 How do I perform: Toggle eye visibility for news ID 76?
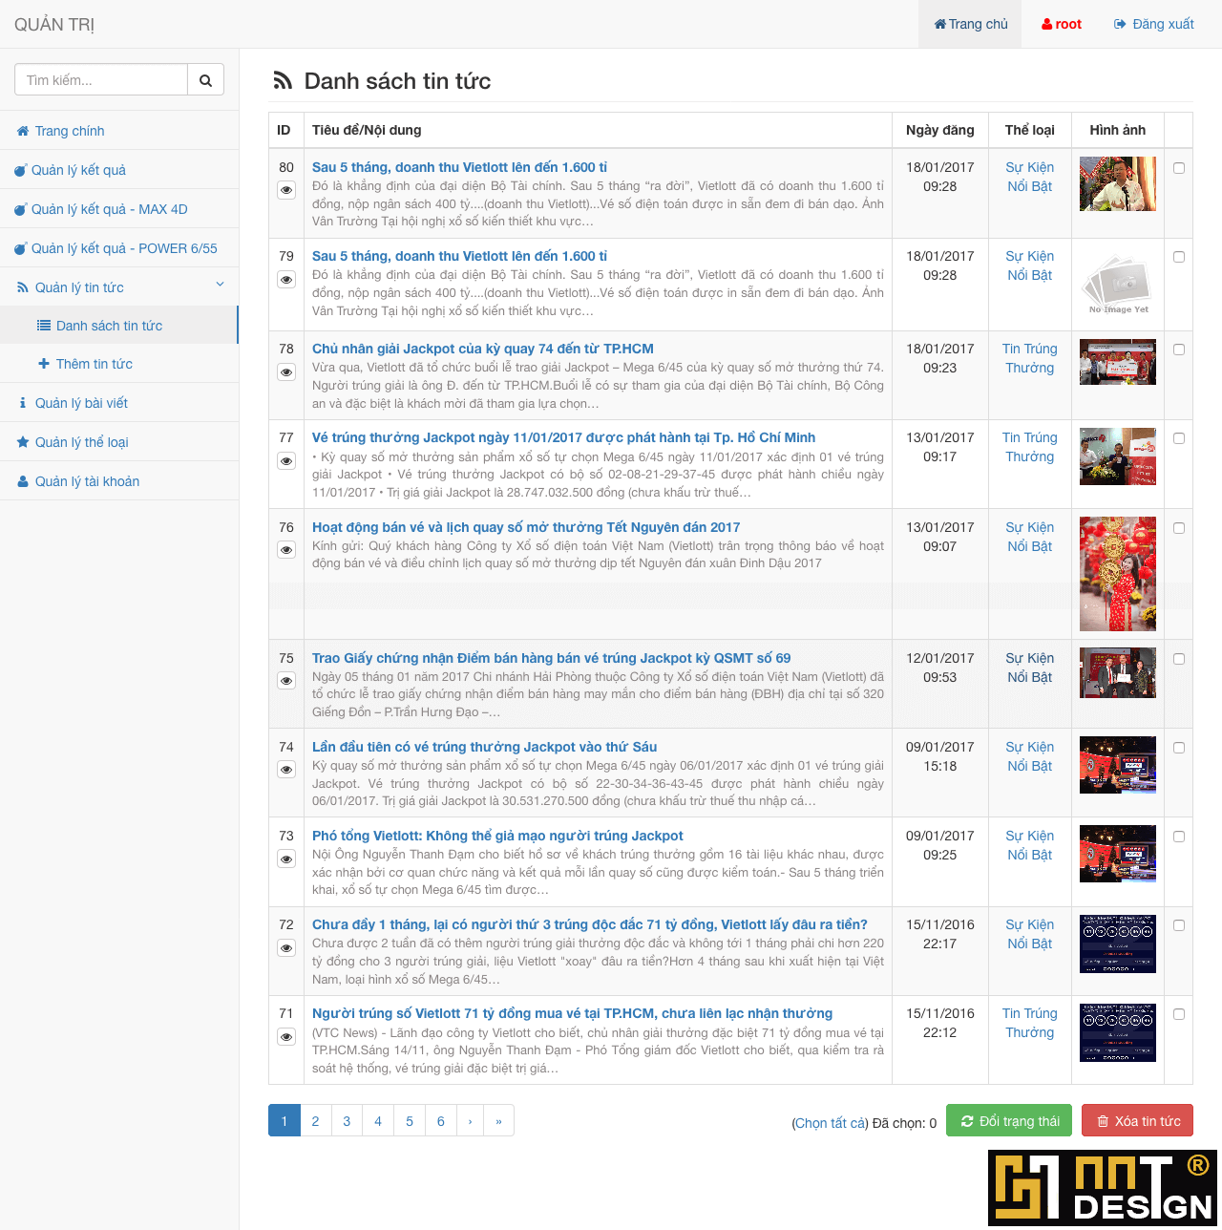286,549
